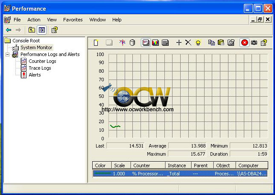The height and width of the screenshot is (195, 275).
Task: Toggle the Show/Hide Console Tree icon
Action: [x=42, y=30]
